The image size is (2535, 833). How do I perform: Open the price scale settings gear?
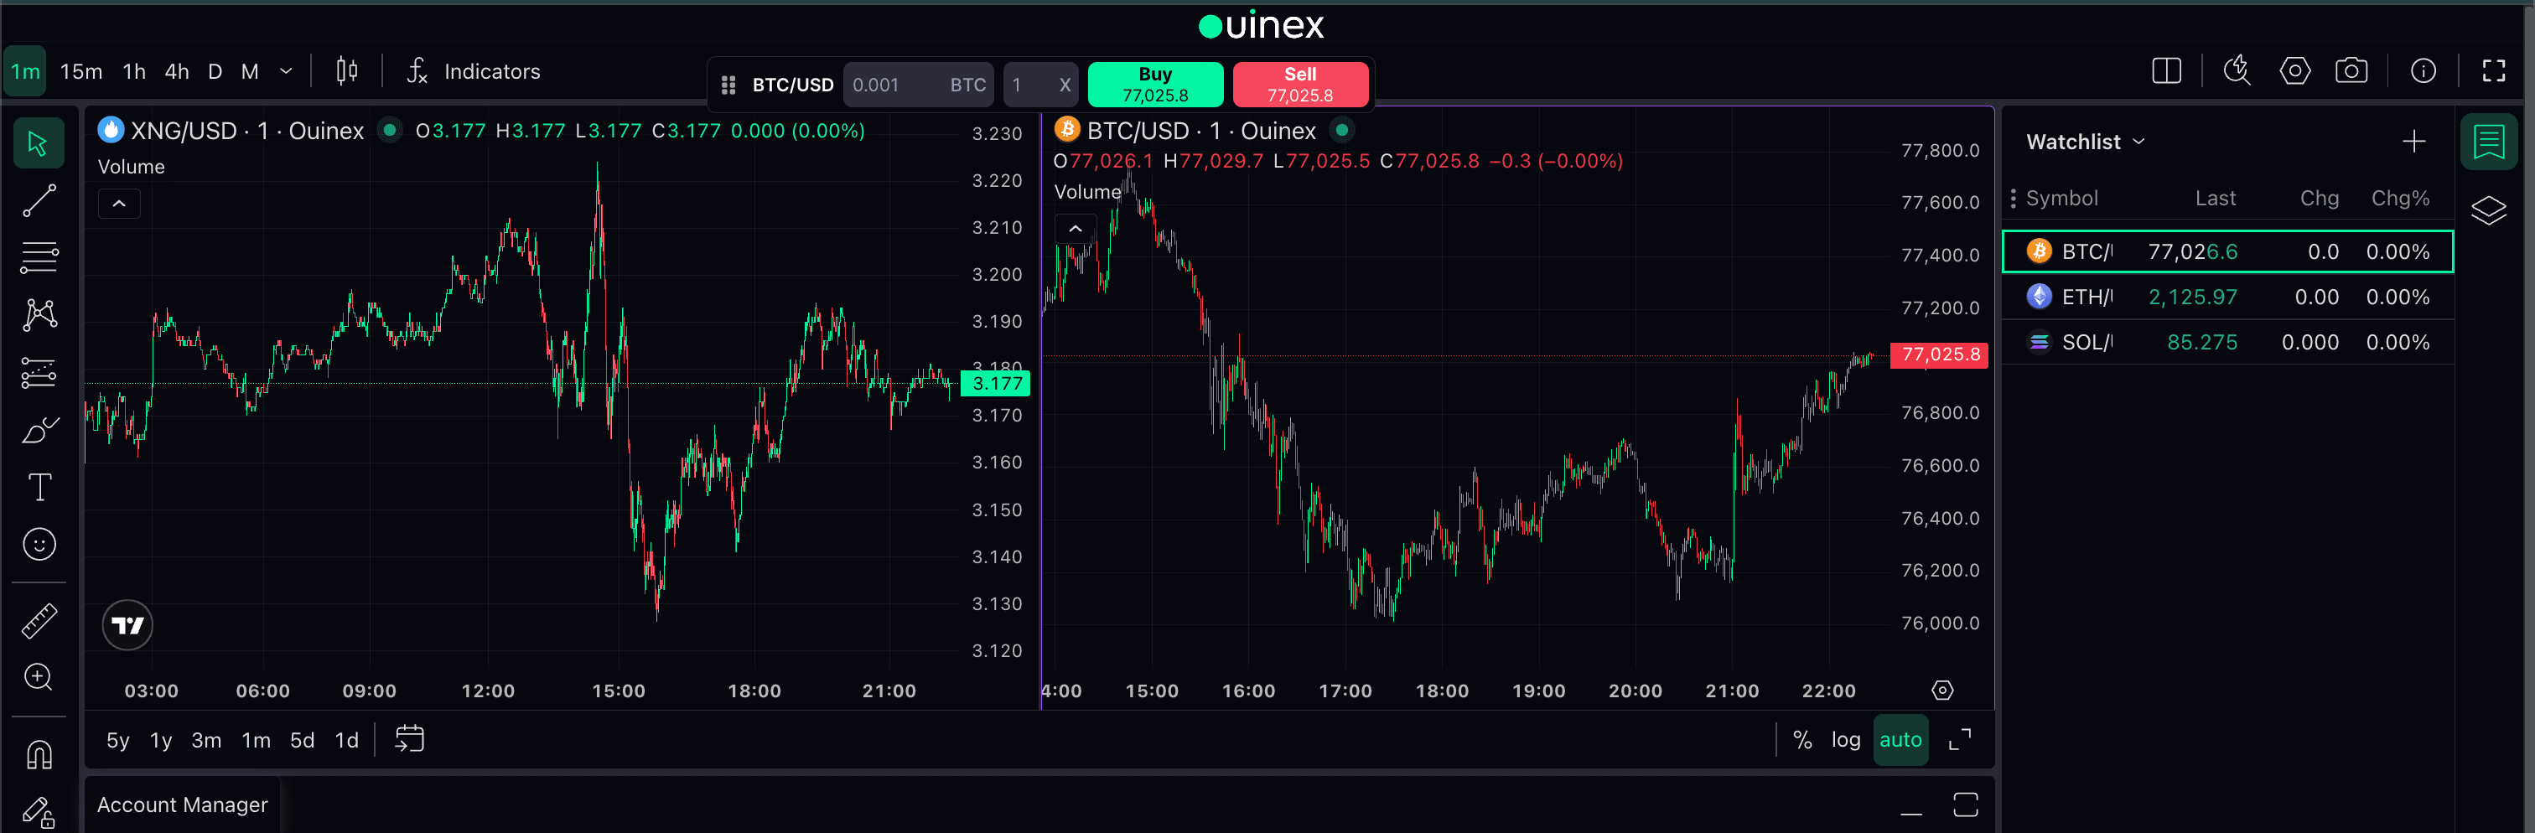click(1942, 691)
